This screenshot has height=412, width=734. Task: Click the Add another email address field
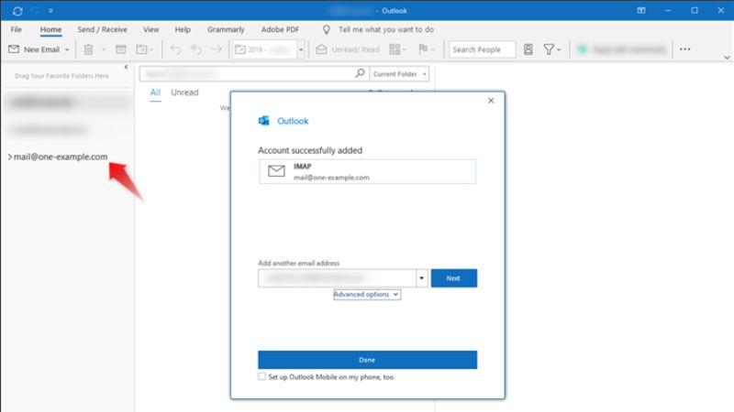(337, 278)
